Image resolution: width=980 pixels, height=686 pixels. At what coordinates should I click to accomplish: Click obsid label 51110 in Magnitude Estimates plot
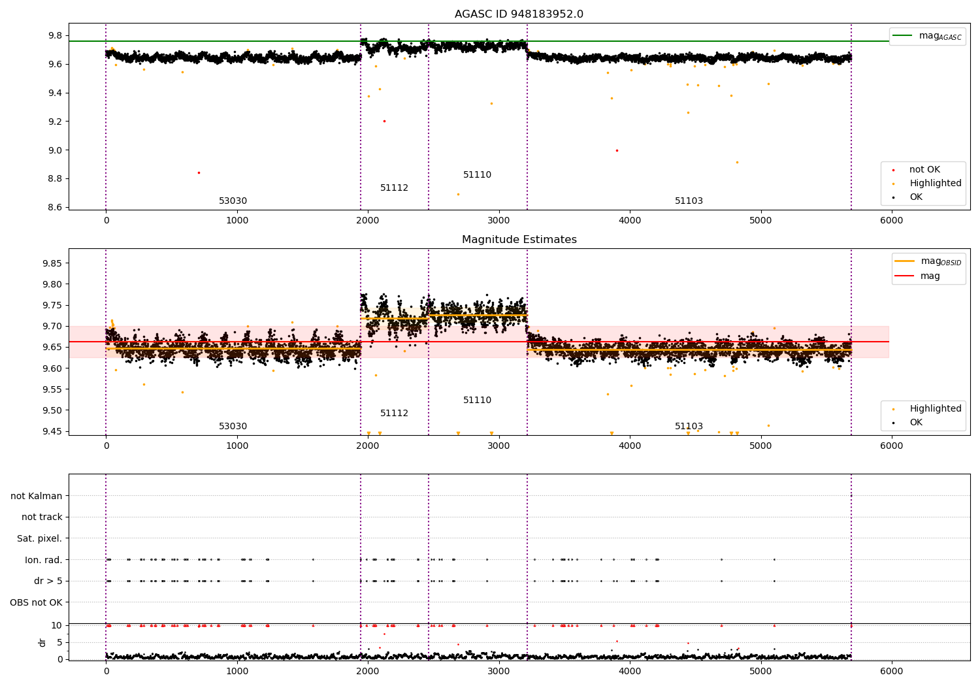pyautogui.click(x=477, y=400)
